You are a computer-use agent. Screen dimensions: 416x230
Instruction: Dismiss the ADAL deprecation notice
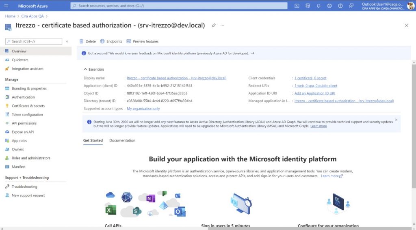pyautogui.click(x=396, y=120)
